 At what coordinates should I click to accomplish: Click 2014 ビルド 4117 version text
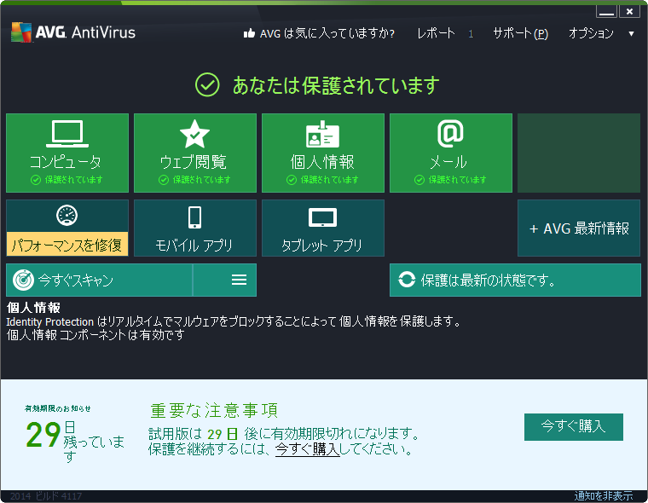click(46, 496)
